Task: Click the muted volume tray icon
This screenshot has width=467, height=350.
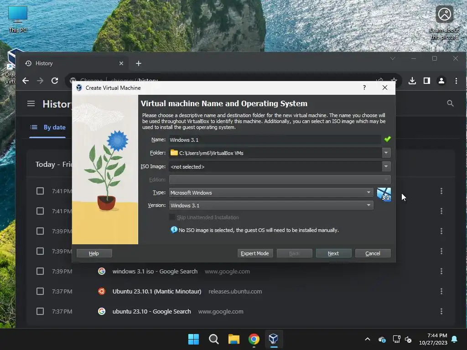Action: (408, 339)
